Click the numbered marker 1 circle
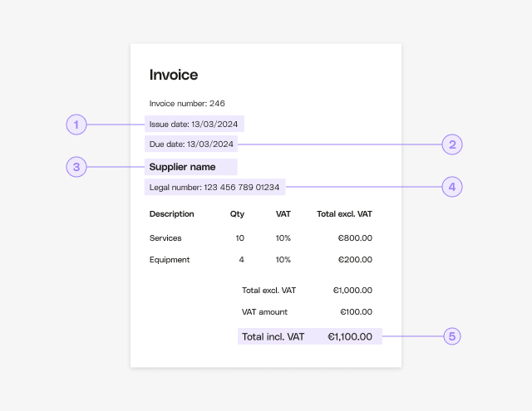 (x=76, y=125)
